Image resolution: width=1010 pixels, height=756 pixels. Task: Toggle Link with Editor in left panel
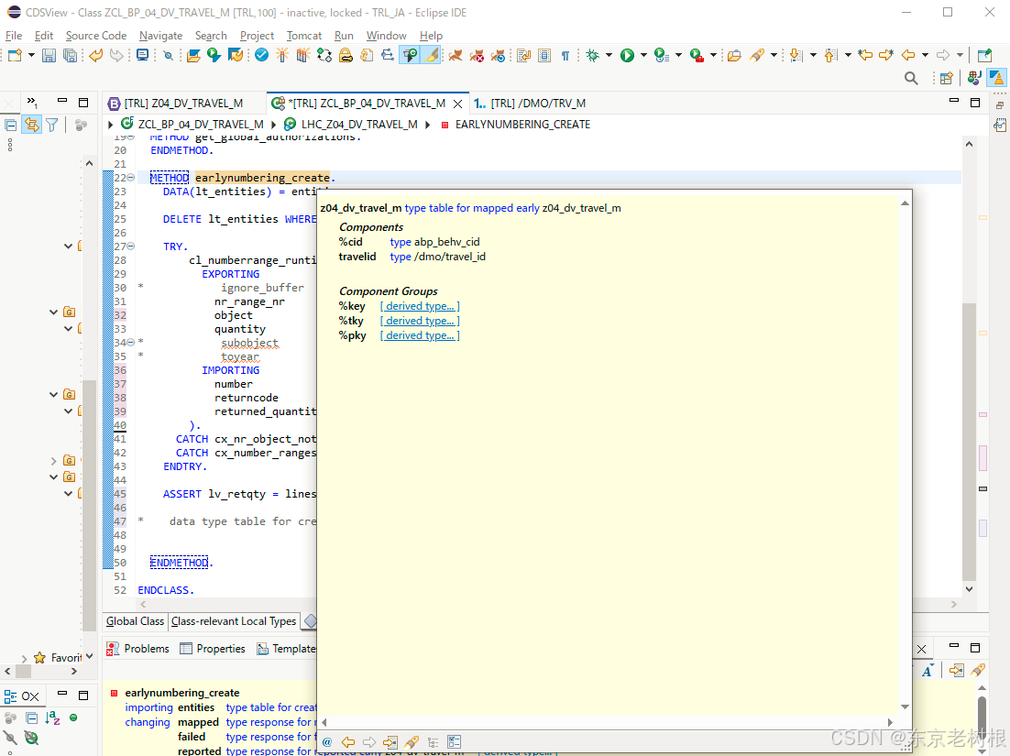(x=31, y=126)
